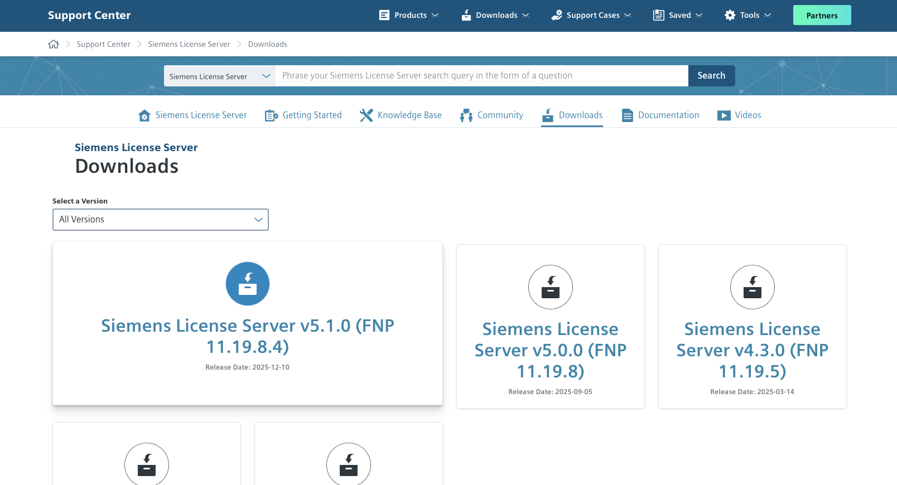897x485 pixels.
Task: Open the Siemens License Server search scope dropdown
Action: 220,76
